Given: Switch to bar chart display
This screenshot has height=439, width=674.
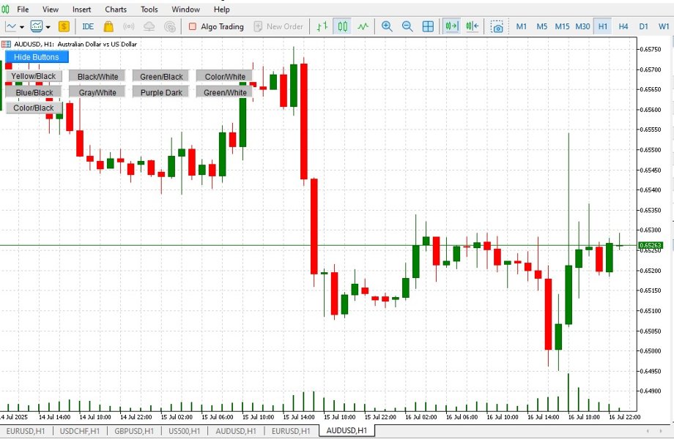Looking at the screenshot, I should click(x=322, y=26).
